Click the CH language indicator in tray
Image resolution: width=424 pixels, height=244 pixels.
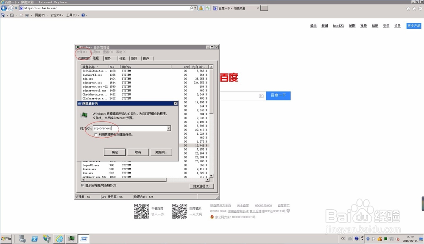click(343, 238)
